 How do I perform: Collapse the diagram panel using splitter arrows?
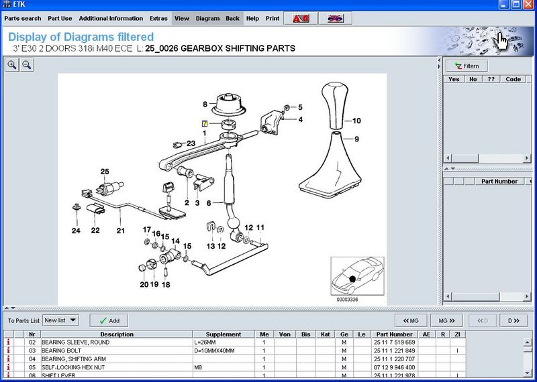9,308
